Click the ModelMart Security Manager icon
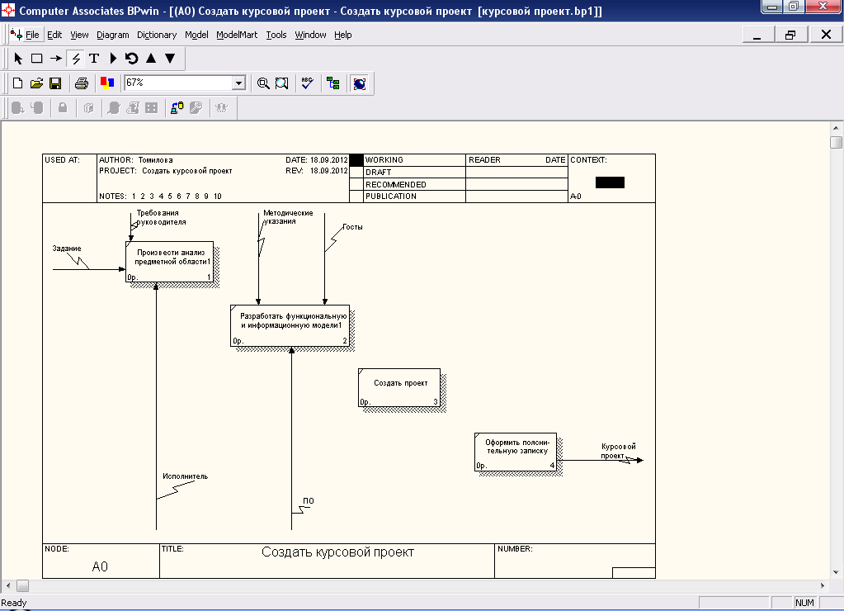 click(196, 108)
